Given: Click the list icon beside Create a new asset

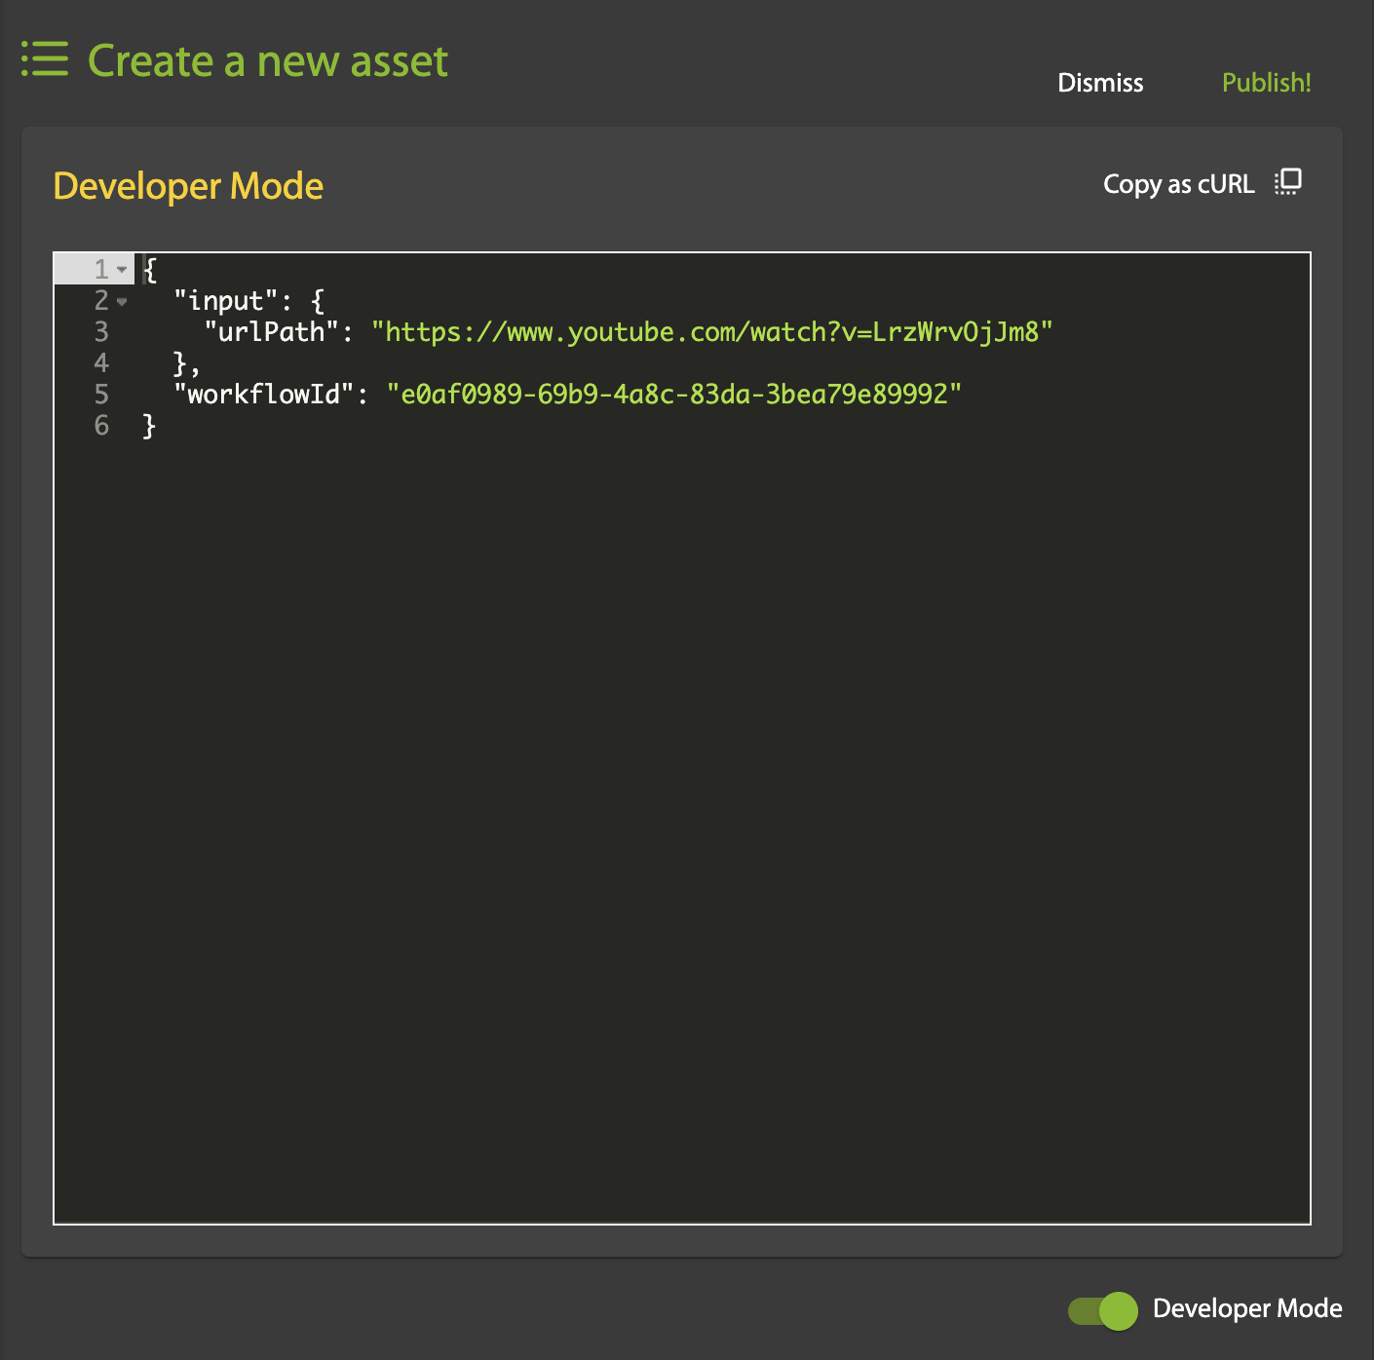Looking at the screenshot, I should pyautogui.click(x=45, y=59).
